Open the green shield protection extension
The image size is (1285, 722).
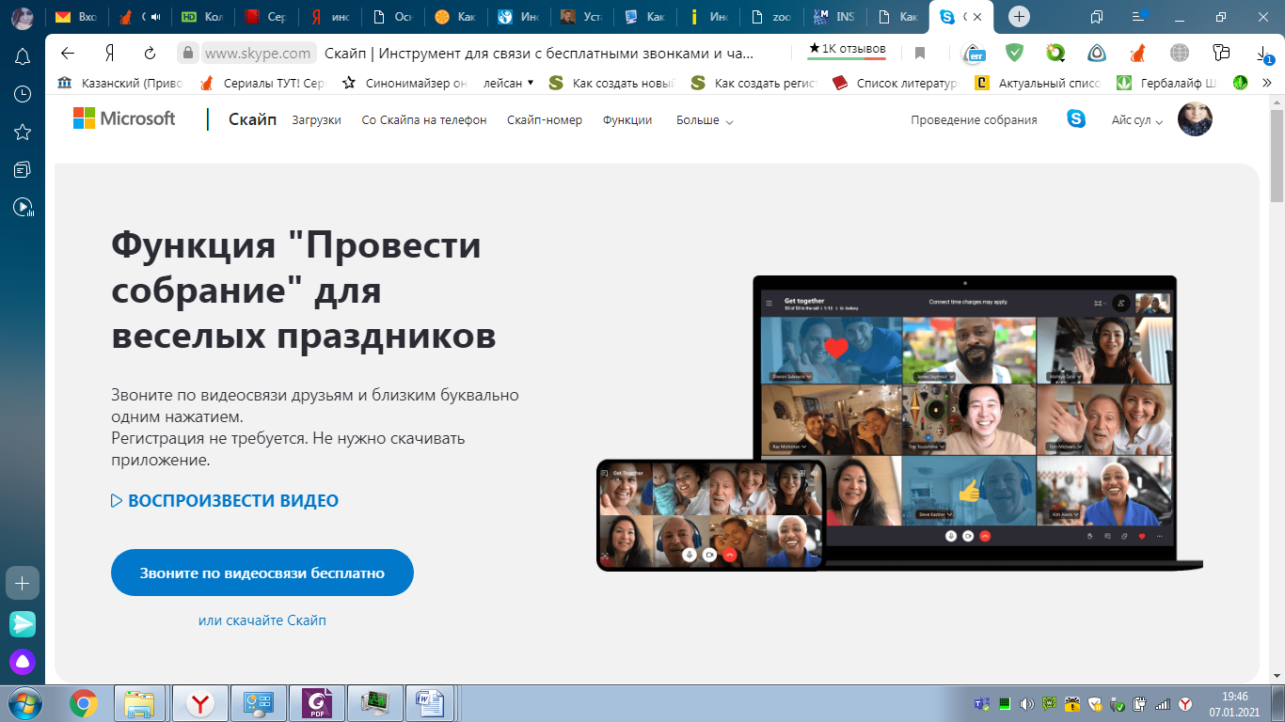[1014, 53]
